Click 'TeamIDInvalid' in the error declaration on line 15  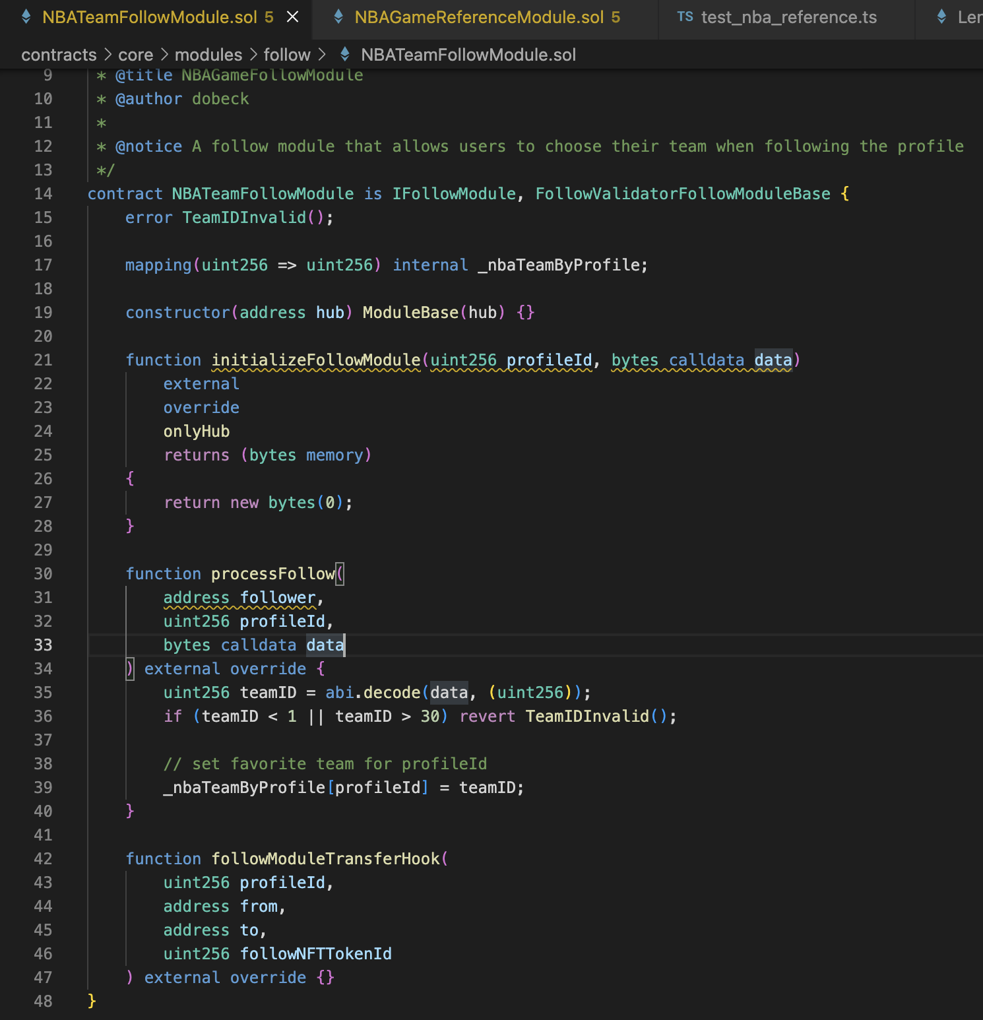(244, 218)
